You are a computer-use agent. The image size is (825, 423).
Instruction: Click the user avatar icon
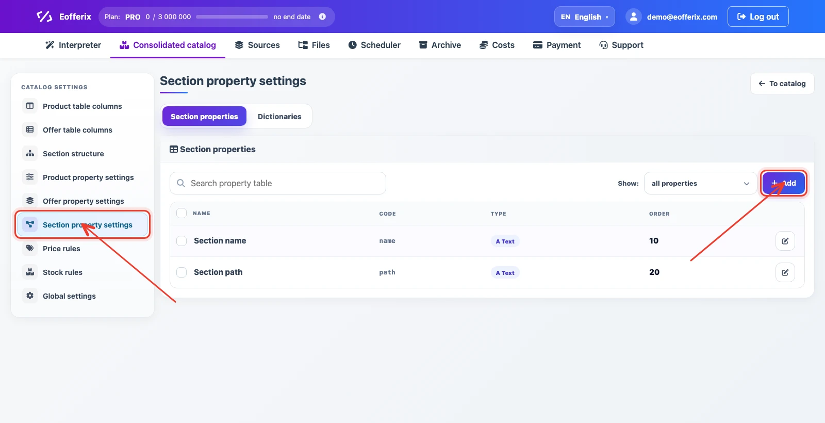pyautogui.click(x=633, y=17)
